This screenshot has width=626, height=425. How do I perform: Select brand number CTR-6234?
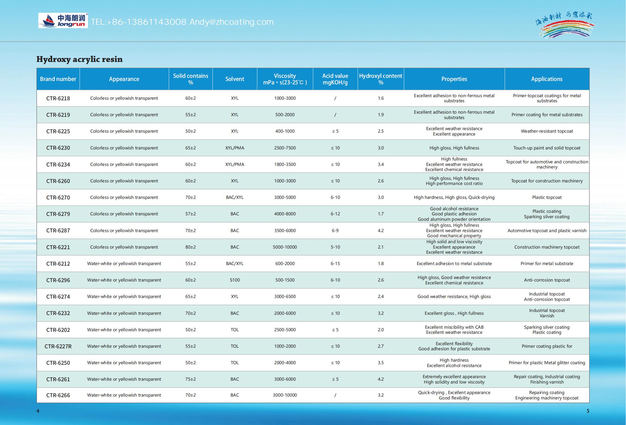coord(58,164)
